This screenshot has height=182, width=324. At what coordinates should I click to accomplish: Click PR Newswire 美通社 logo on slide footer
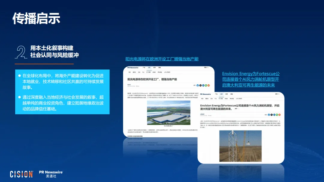(51, 174)
